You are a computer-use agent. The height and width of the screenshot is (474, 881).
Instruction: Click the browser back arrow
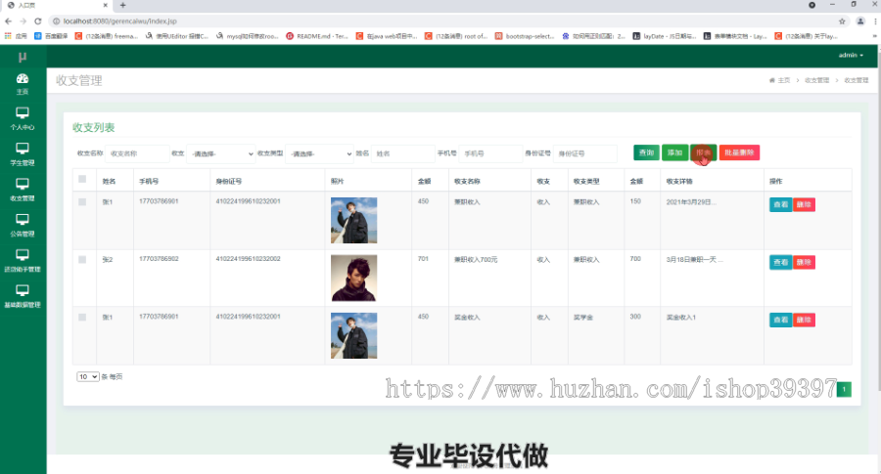(x=8, y=22)
